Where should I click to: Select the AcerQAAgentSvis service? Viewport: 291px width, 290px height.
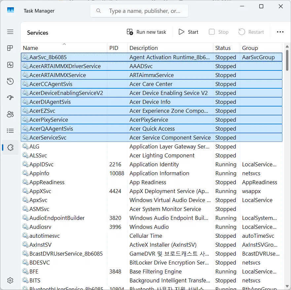click(x=152, y=129)
